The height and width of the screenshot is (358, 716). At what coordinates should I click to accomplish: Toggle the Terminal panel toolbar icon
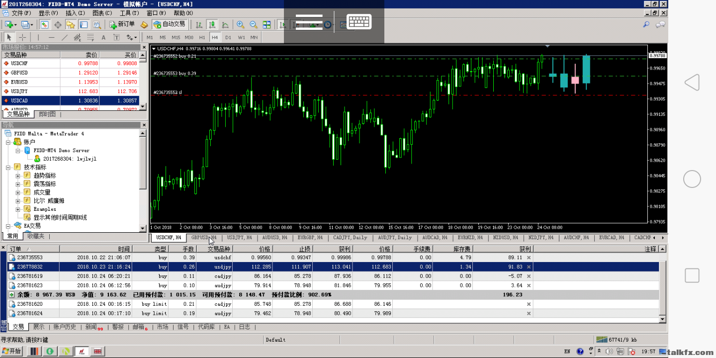click(x=84, y=24)
